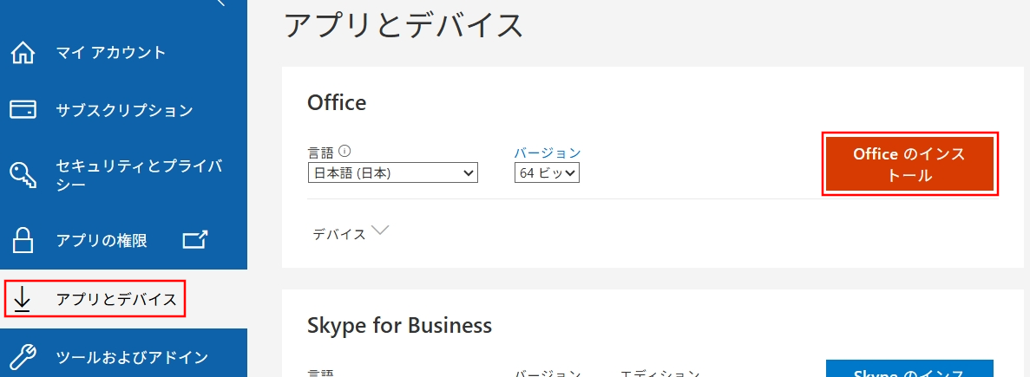Click the external link icon beside アプリの権限
This screenshot has height=377, width=1030.
[x=195, y=240]
